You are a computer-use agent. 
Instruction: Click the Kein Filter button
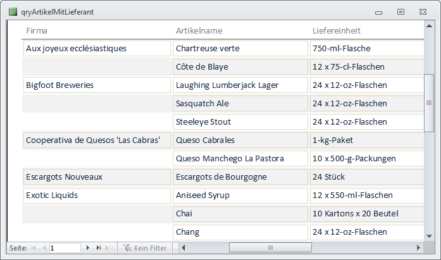[145, 248]
